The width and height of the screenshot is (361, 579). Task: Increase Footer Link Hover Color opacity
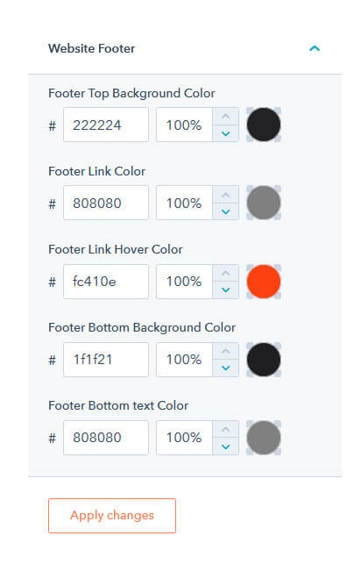(226, 273)
